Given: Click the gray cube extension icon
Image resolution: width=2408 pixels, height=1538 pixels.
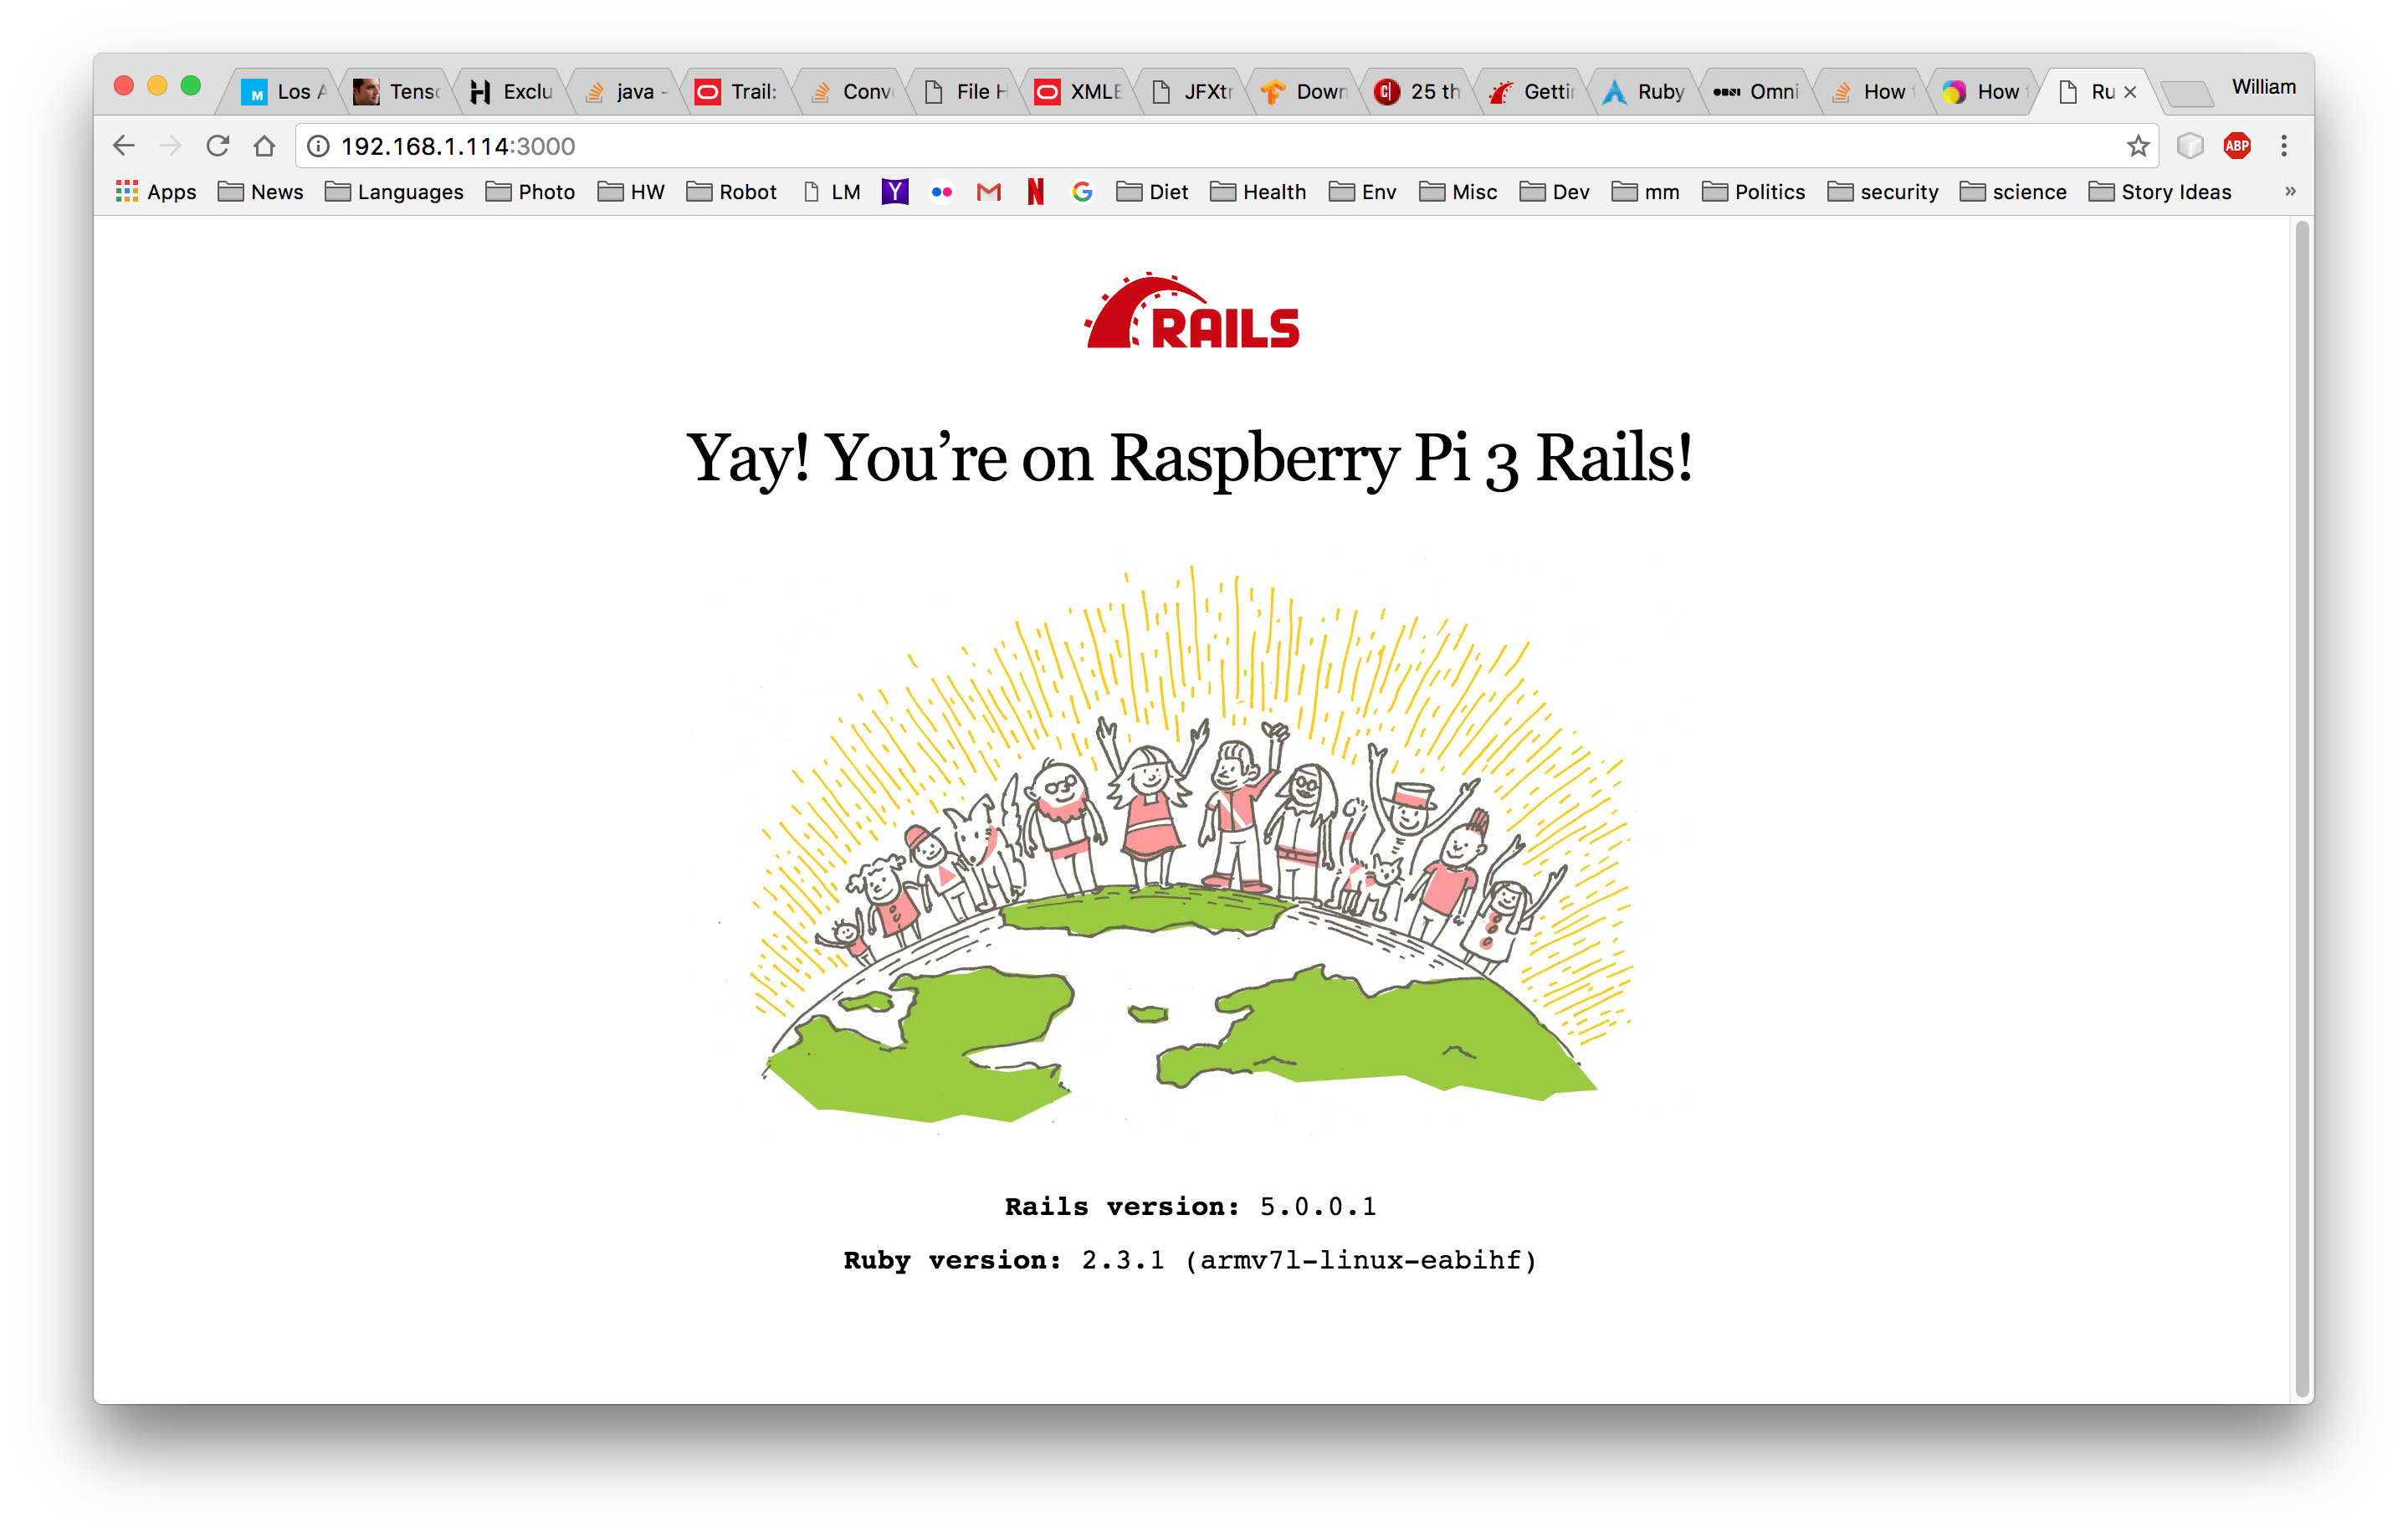Looking at the screenshot, I should [2190, 146].
